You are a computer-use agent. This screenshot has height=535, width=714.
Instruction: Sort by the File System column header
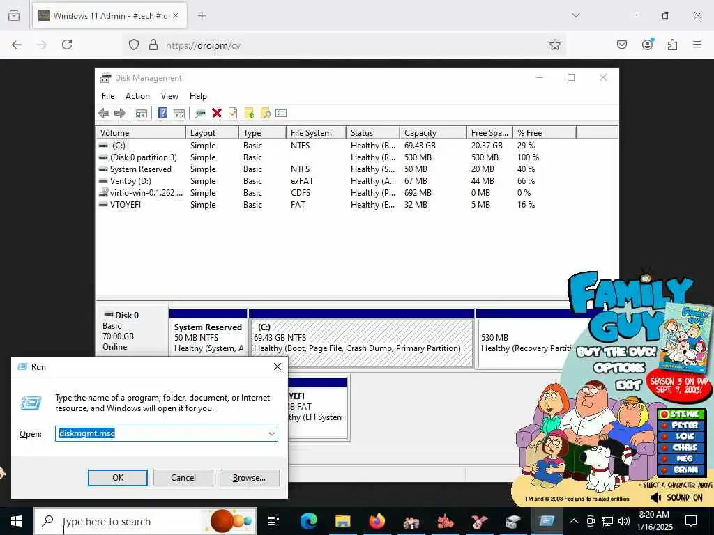click(316, 133)
